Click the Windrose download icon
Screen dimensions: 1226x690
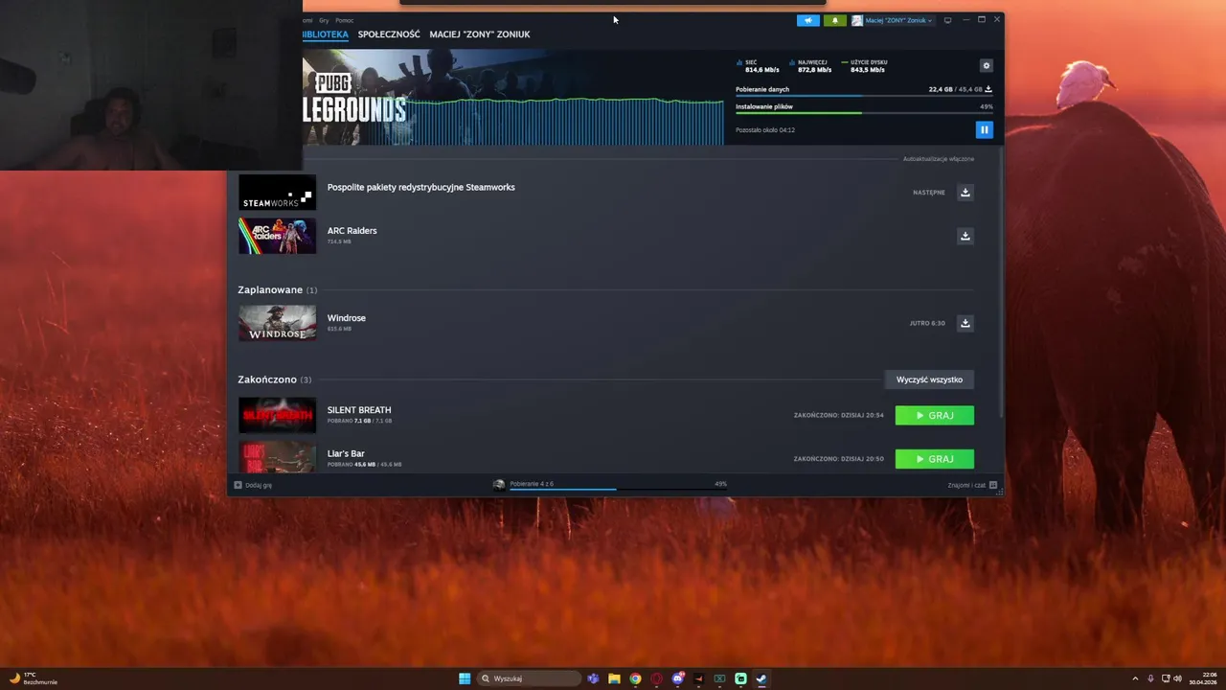[x=965, y=323]
